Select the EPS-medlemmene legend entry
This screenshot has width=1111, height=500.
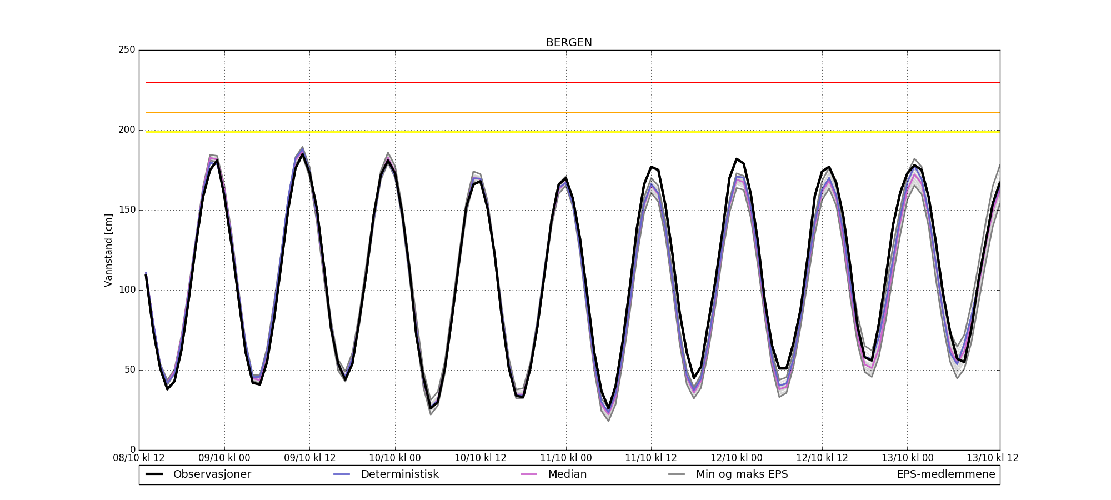[x=933, y=474]
